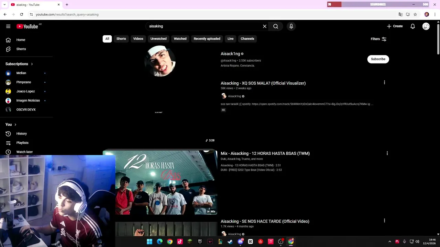Open the Joaco Lopez subscription
440x247 pixels.
click(26, 91)
